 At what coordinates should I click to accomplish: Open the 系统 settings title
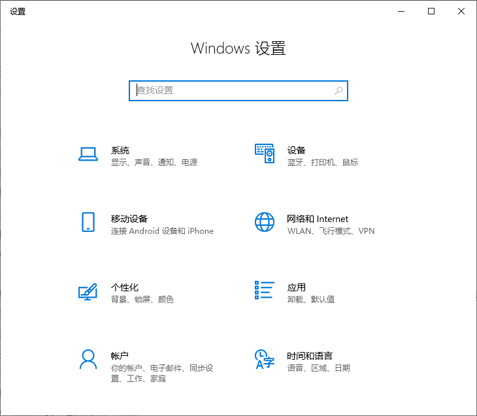point(120,150)
